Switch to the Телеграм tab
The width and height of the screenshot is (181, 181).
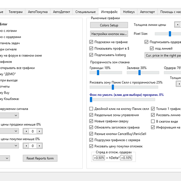click(15, 12)
